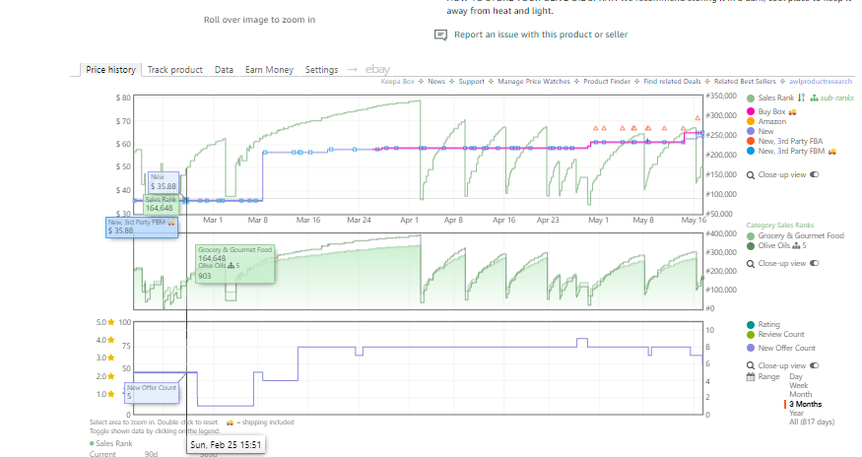Viewport: 862px width, 457px height.
Task: Open the Product Finder link
Action: tap(607, 82)
